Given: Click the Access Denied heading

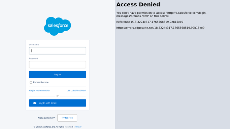Looking at the screenshot, I should [x=138, y=4].
